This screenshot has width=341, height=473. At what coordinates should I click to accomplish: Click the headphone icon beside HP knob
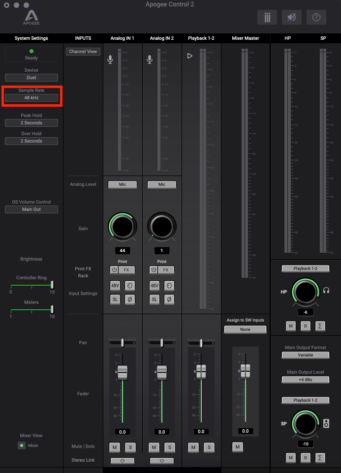tap(326, 291)
